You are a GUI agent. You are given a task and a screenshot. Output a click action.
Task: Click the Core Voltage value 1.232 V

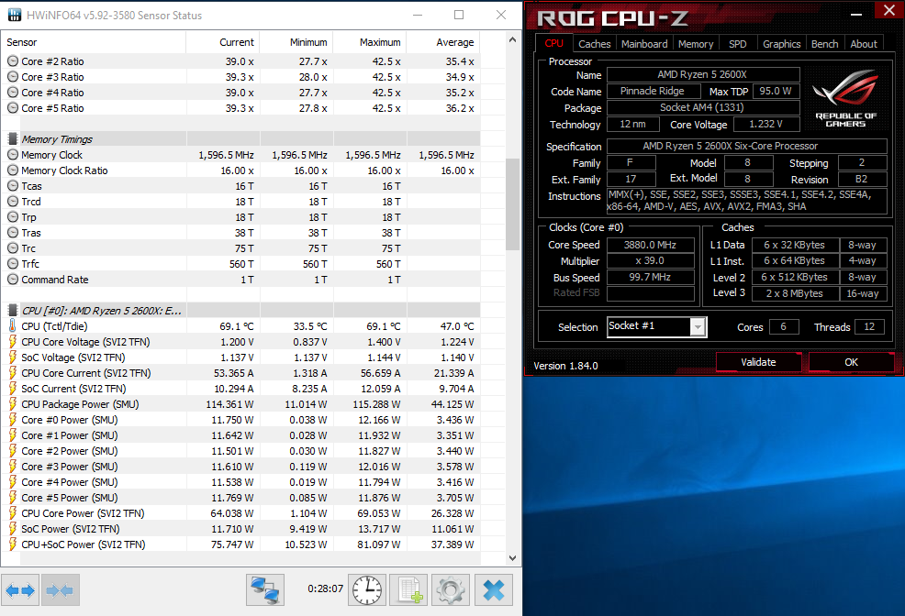(x=765, y=124)
